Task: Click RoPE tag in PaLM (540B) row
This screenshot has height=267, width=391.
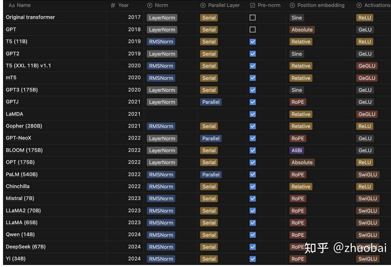Action: coord(298,174)
